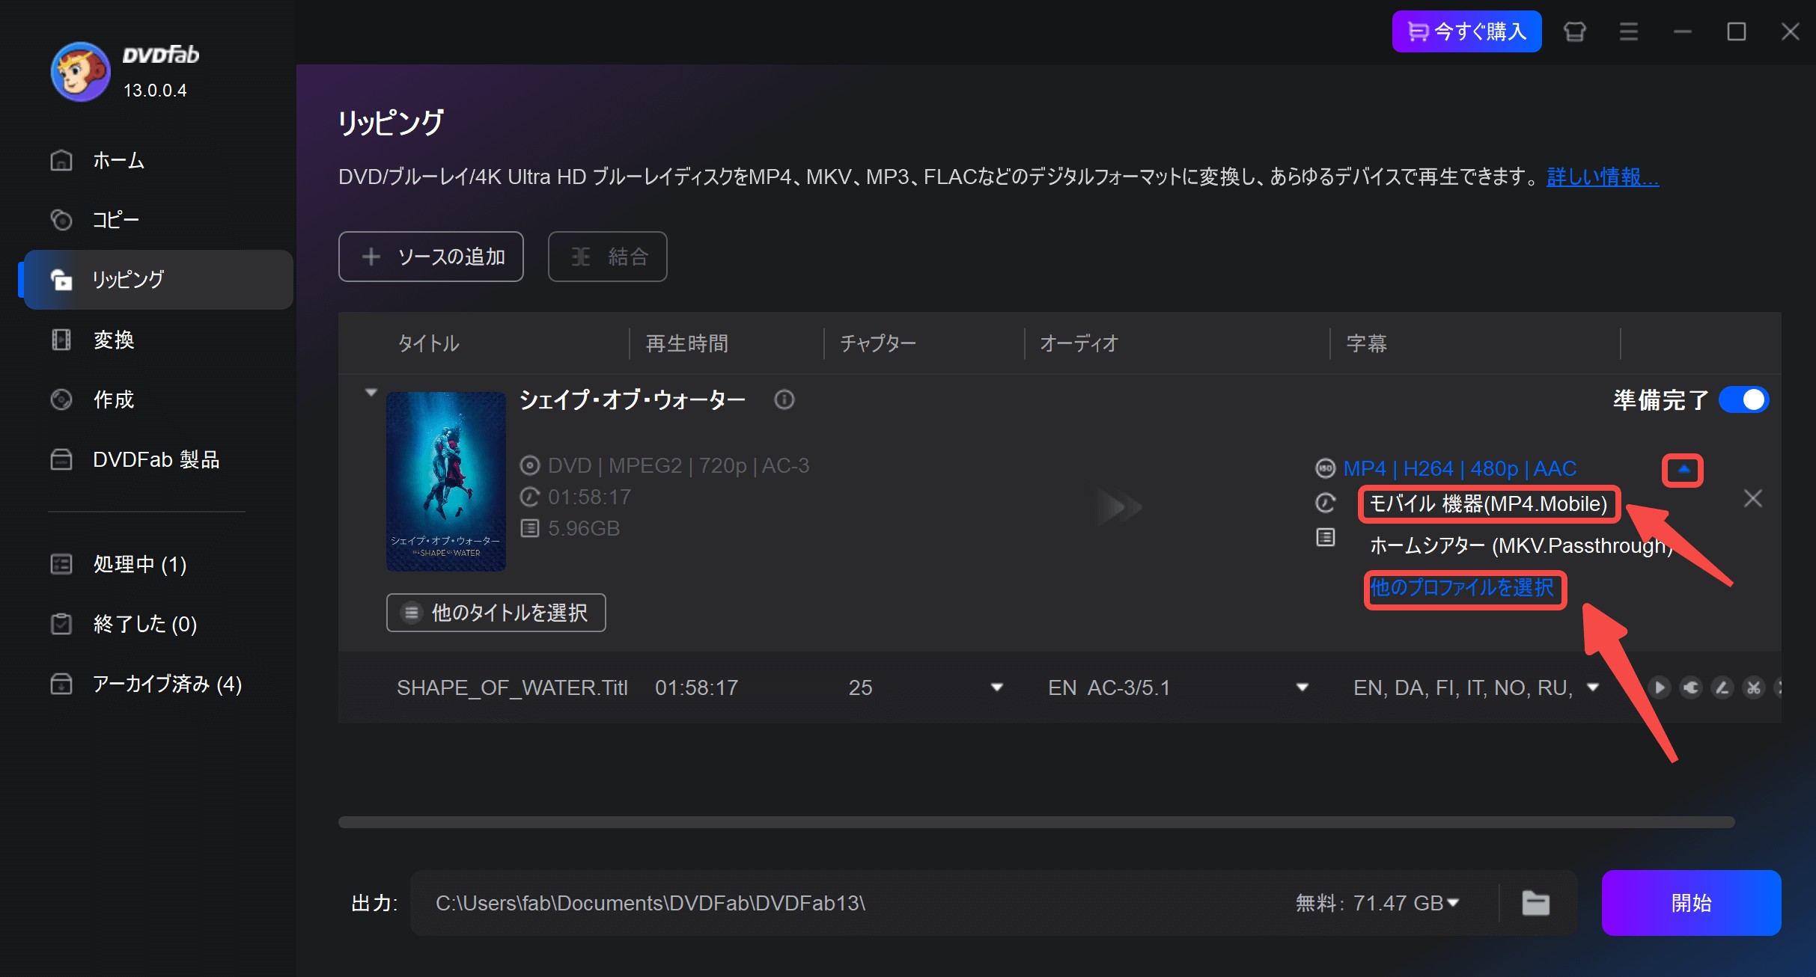Select ホームシアター (MKV.Passthrough) profile
Viewport: 1816px width, 977px height.
click(1520, 545)
